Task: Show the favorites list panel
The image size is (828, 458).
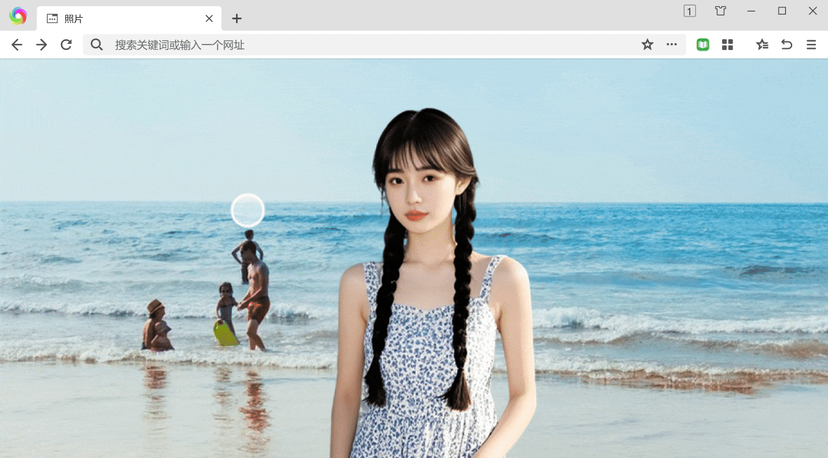Action: [x=762, y=44]
